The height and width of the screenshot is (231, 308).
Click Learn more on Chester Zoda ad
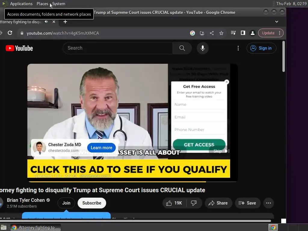click(101, 148)
